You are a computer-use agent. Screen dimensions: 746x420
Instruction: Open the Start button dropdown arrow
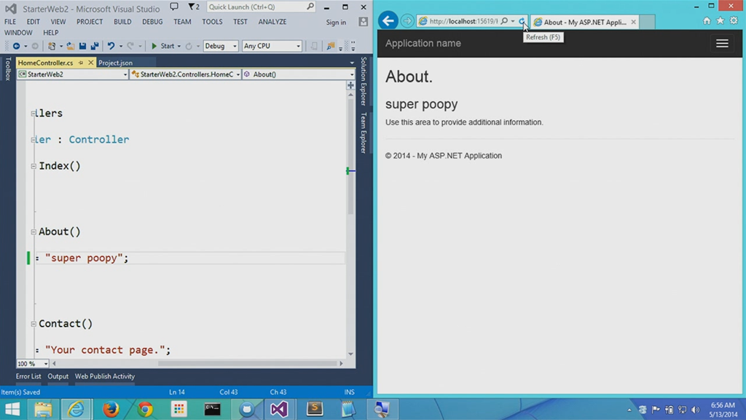(179, 46)
